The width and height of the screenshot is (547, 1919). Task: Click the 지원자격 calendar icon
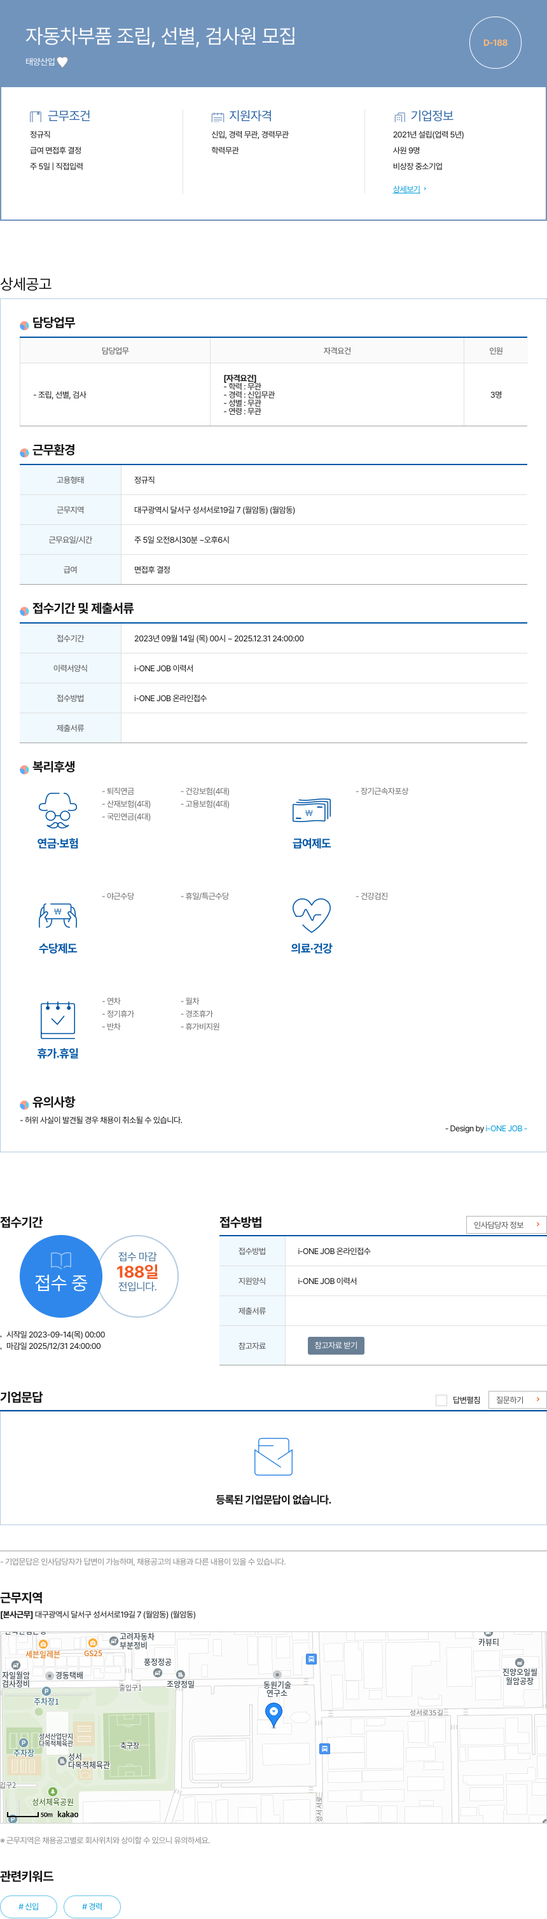tap(218, 117)
